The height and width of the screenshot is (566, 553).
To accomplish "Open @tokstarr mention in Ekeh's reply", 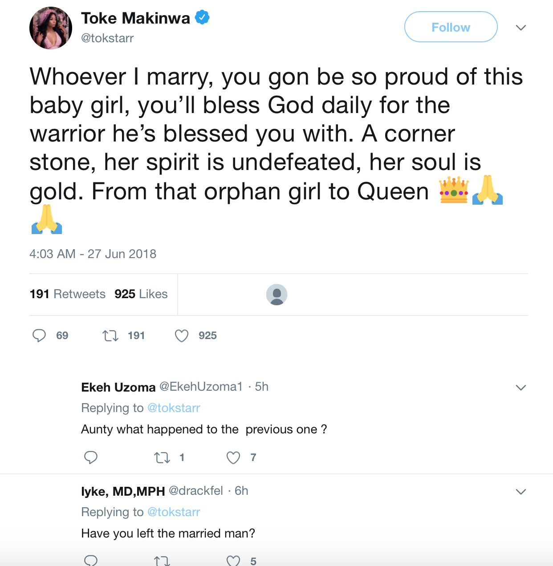I will point(174,408).
